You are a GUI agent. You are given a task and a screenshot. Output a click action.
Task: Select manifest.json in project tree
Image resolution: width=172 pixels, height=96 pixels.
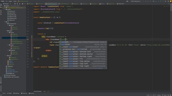click(x=12, y=18)
